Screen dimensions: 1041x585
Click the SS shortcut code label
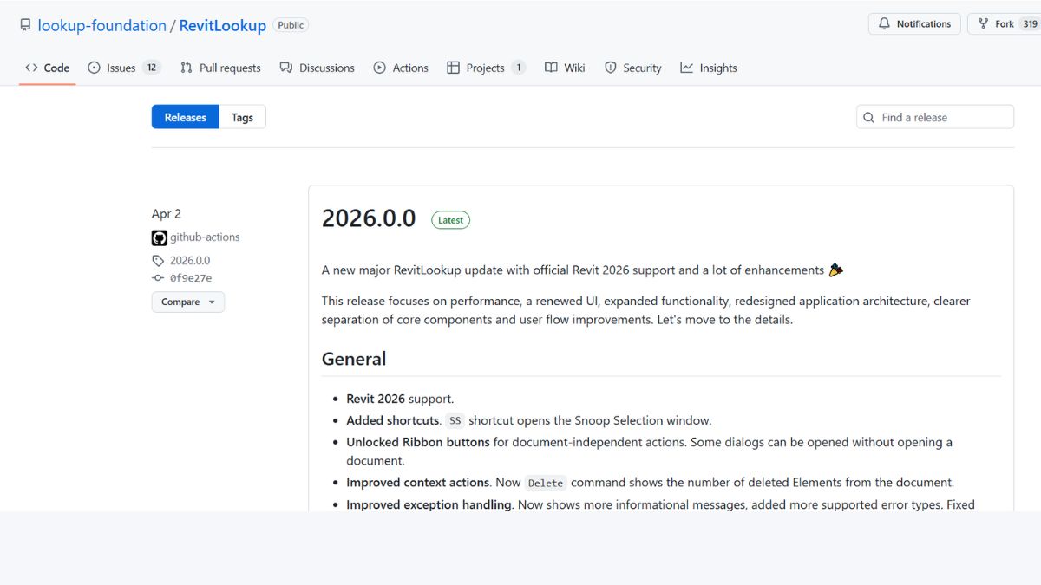point(455,420)
